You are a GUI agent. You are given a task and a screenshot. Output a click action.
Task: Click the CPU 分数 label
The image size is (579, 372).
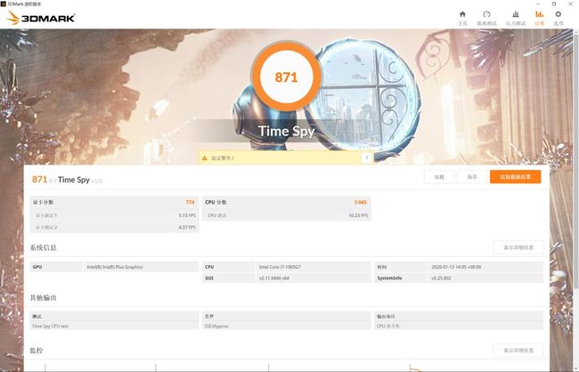coord(216,202)
